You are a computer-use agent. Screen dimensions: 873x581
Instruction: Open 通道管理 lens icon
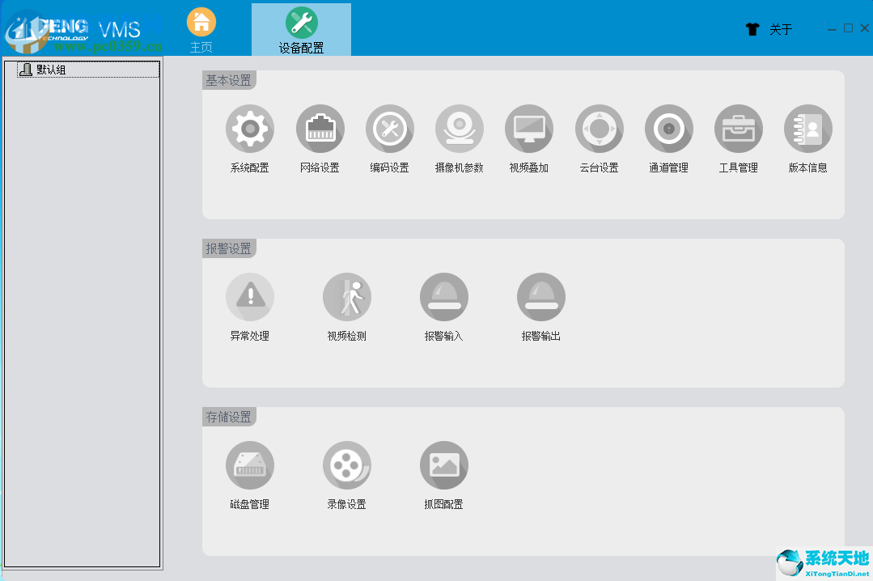pyautogui.click(x=668, y=129)
